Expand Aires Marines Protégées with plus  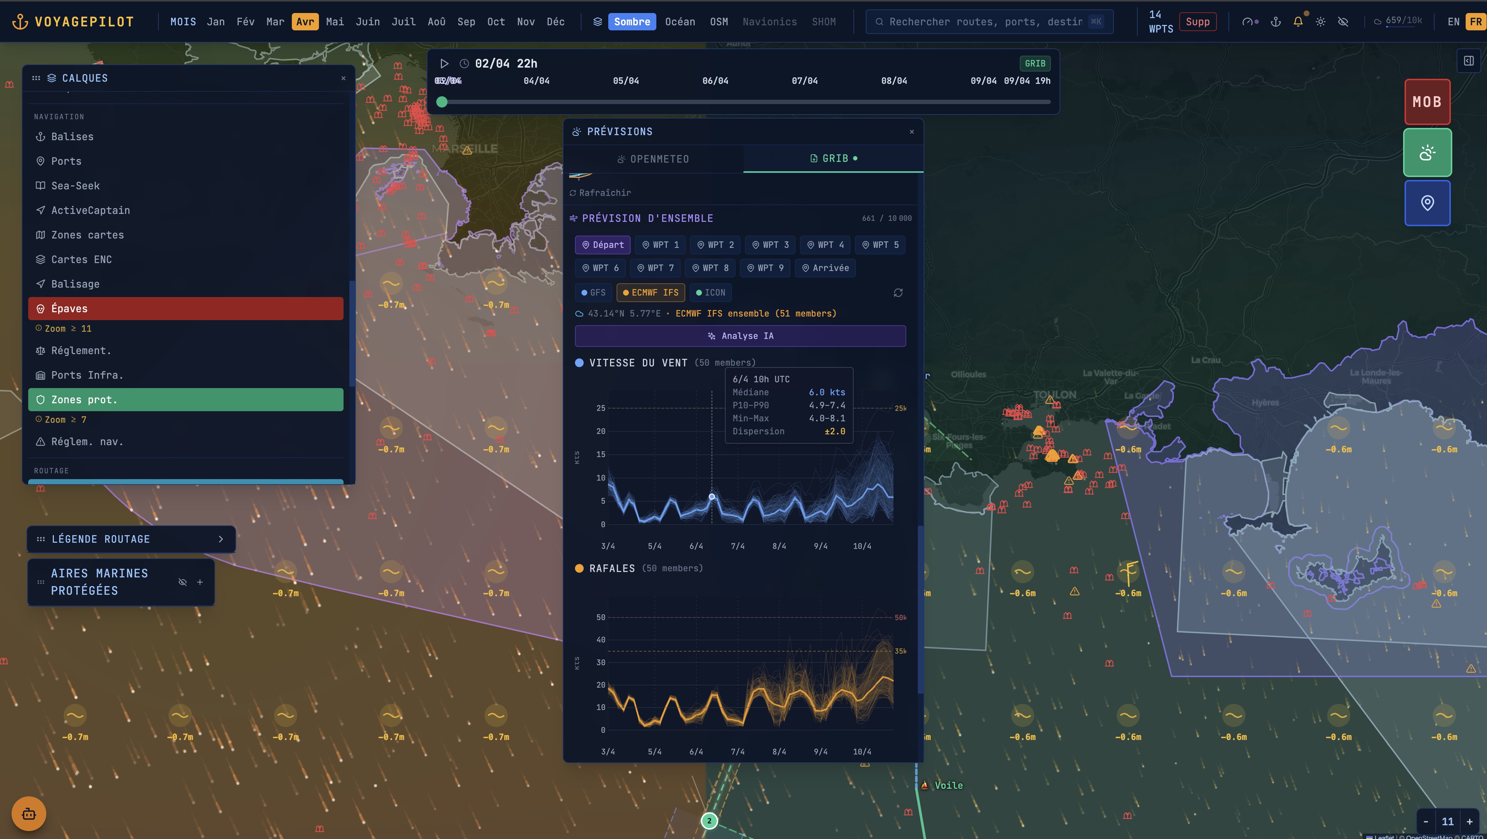200,582
